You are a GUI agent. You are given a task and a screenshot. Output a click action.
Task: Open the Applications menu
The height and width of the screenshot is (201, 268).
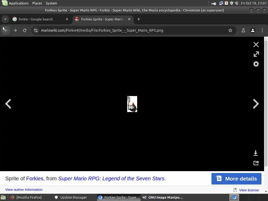click(x=19, y=3)
